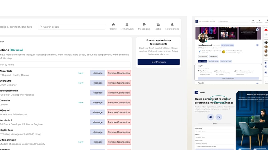Click the Email input on sign-up form

(214, 137)
